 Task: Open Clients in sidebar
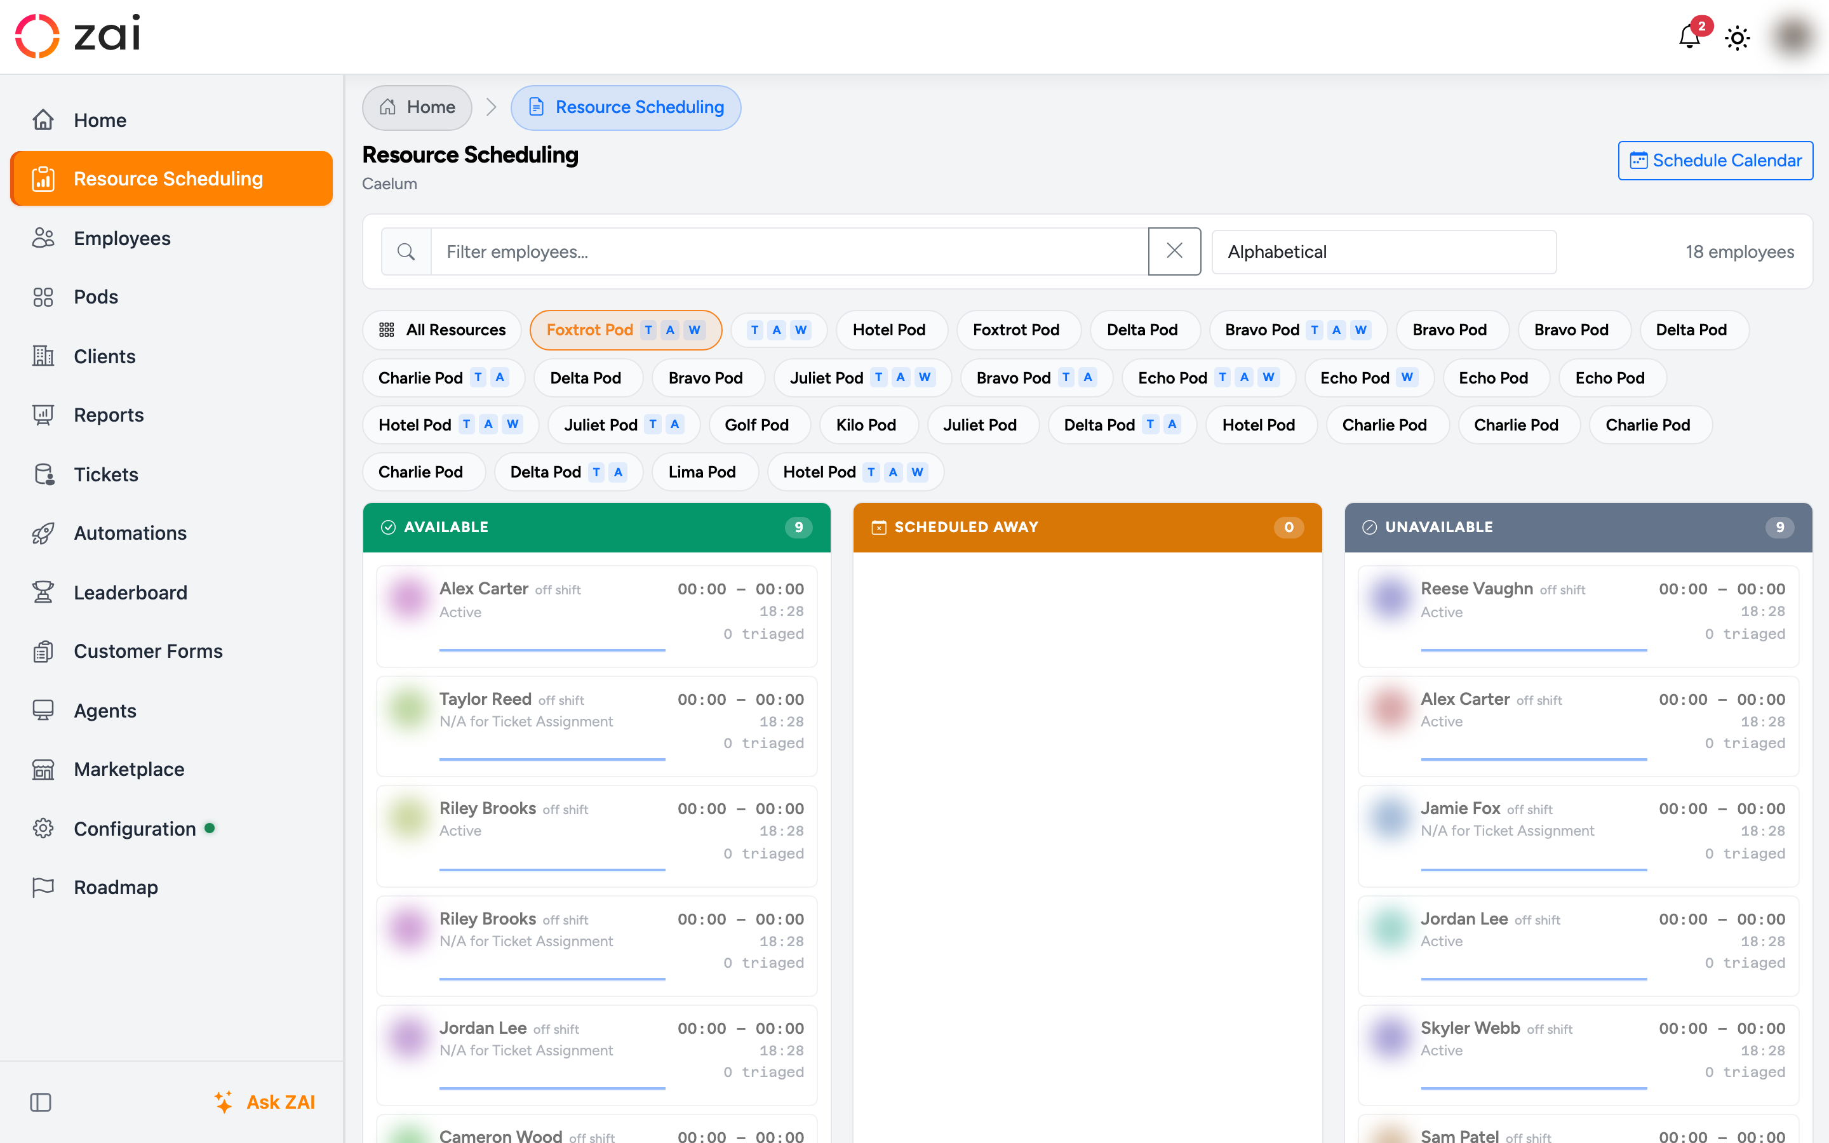[x=171, y=356]
